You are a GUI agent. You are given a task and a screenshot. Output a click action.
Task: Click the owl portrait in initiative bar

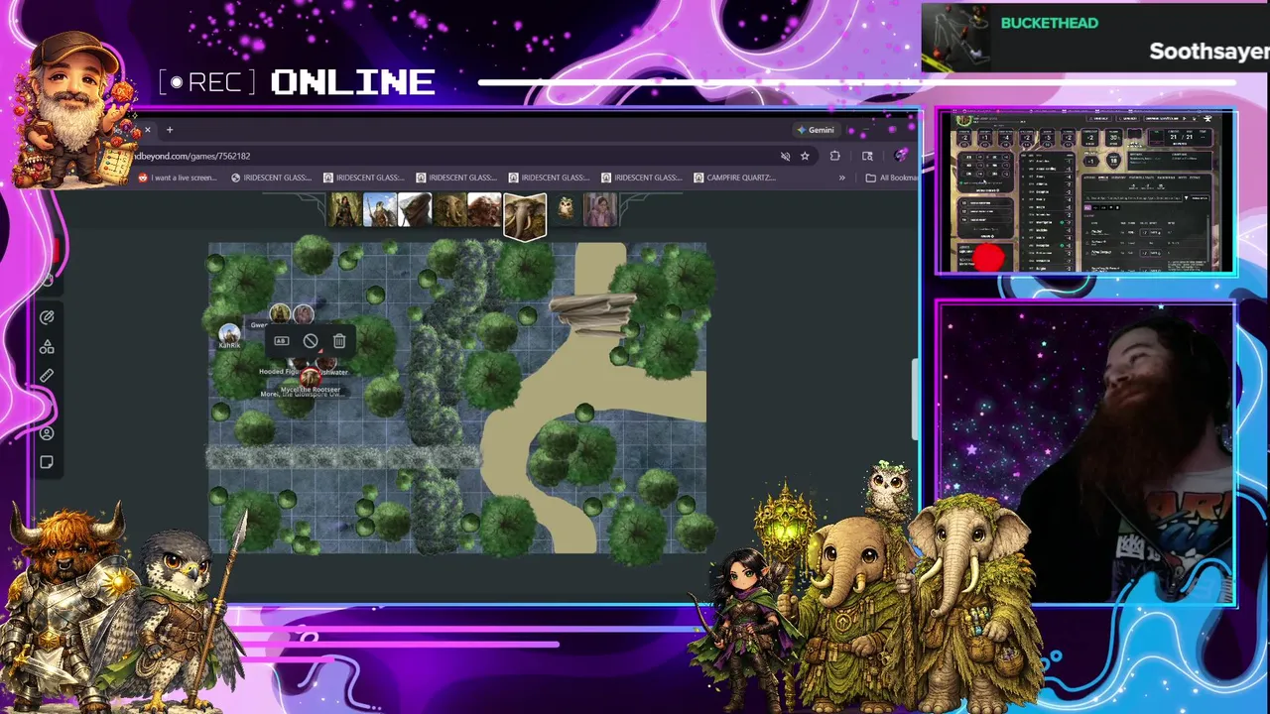coord(566,209)
